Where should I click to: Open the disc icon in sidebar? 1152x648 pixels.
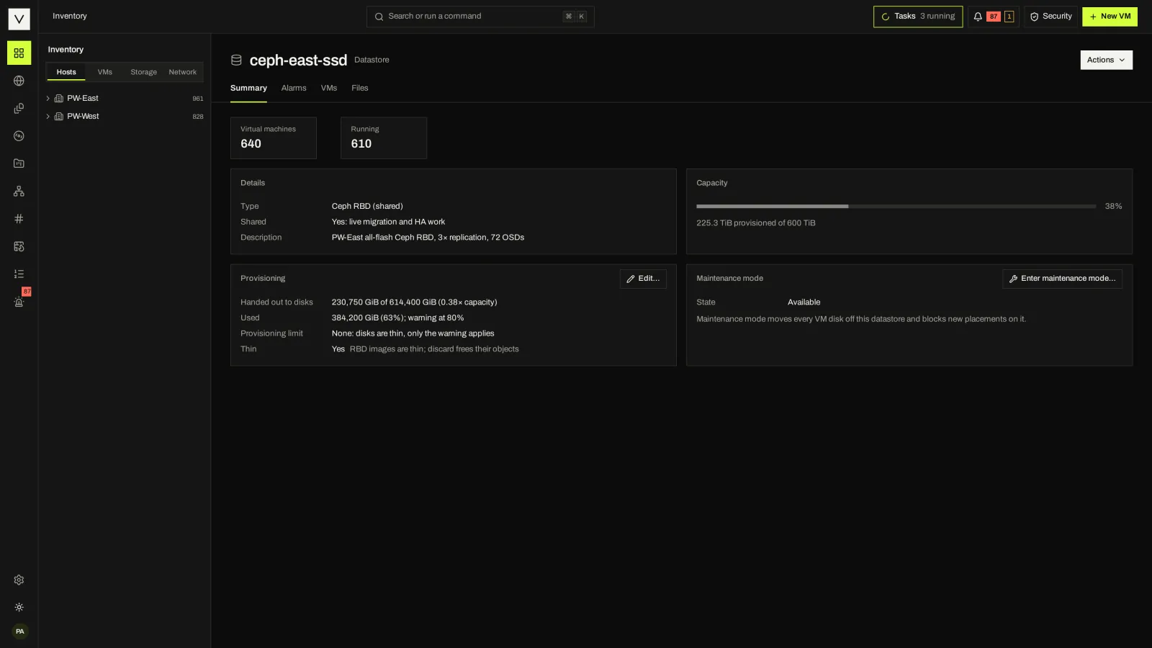pyautogui.click(x=19, y=136)
